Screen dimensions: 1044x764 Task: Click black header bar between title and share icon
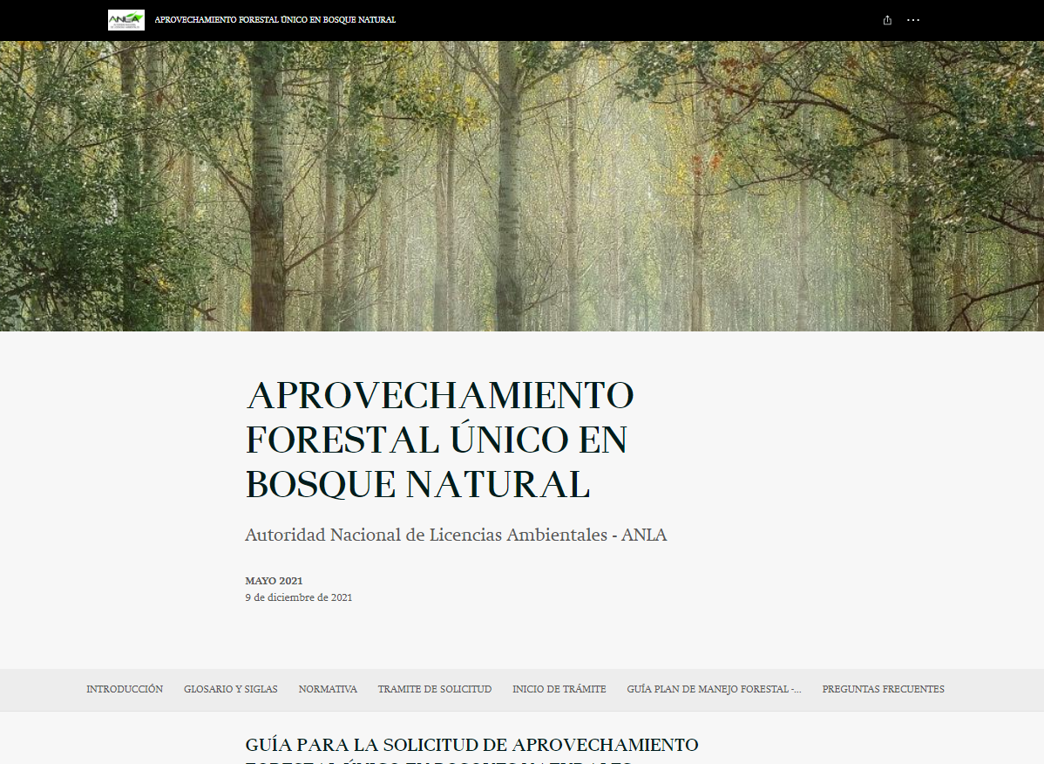(636, 20)
